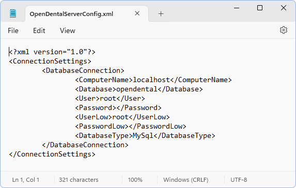Click the UTF-8 encoding indicator
This screenshot has height=188, width=296.
239,180
